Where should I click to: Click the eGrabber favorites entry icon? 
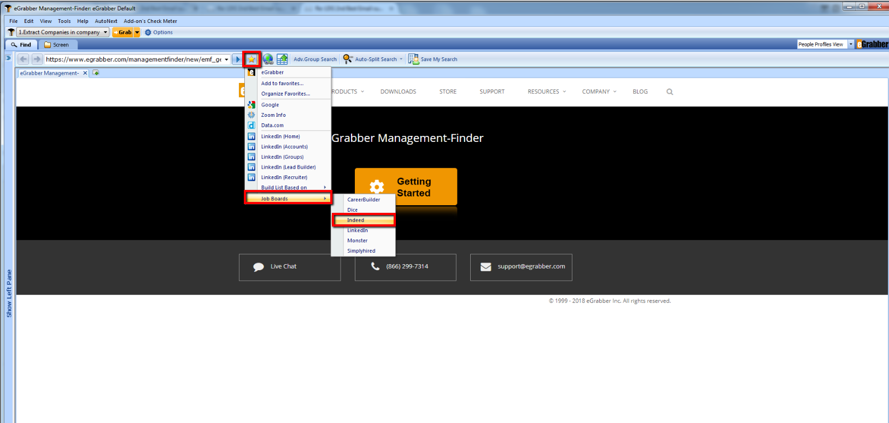[x=252, y=72]
